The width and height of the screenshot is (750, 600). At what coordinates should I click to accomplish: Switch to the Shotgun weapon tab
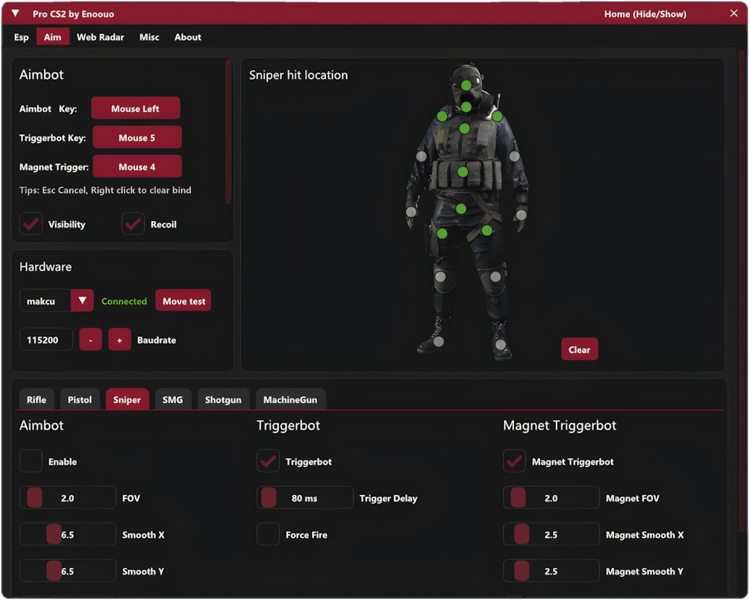tap(223, 399)
